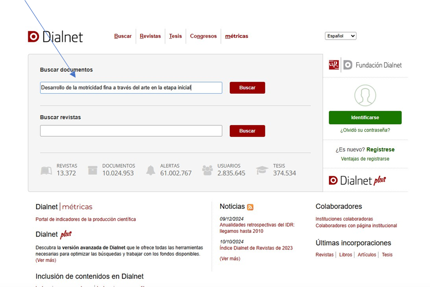Click the green Identificarse button
The image size is (430, 287).
(x=365, y=117)
